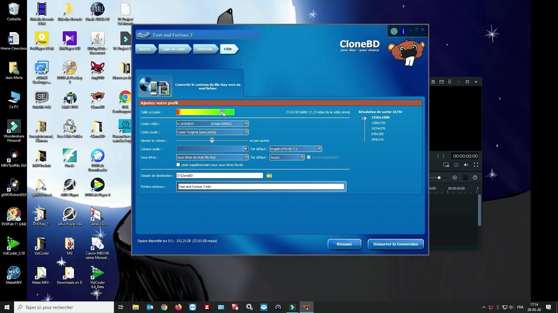This screenshot has width=558, height=313.
Task: Launch MakeMKV from the desktop
Action: [x=14, y=276]
